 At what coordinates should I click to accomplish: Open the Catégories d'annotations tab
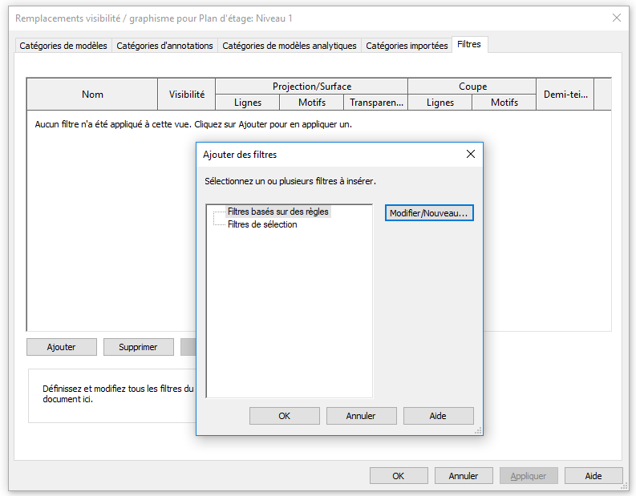pos(164,46)
